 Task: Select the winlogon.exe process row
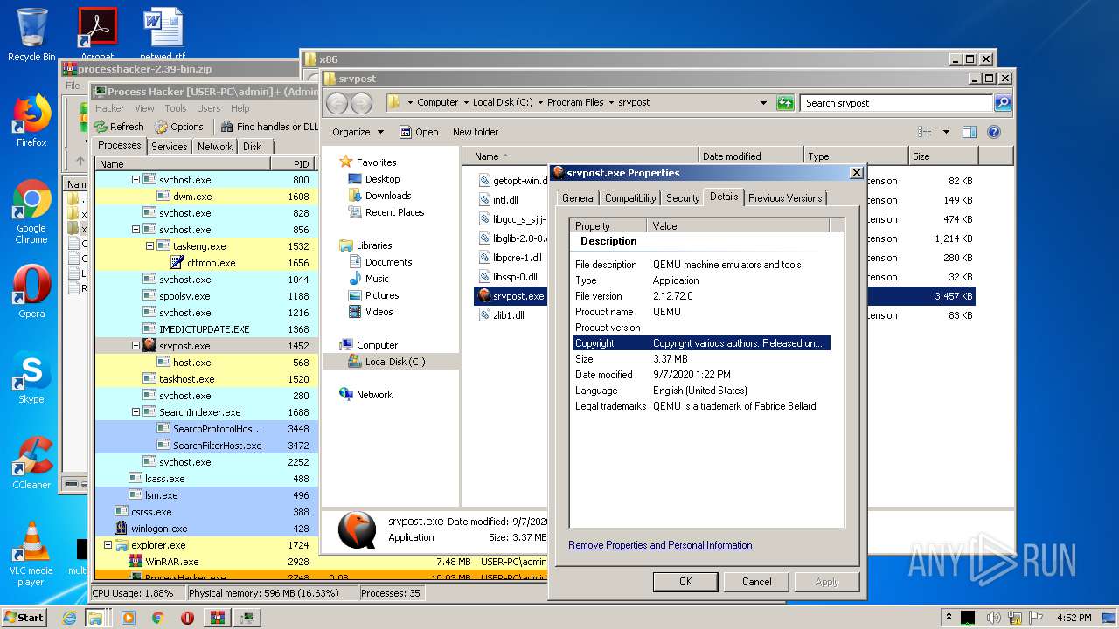point(205,529)
